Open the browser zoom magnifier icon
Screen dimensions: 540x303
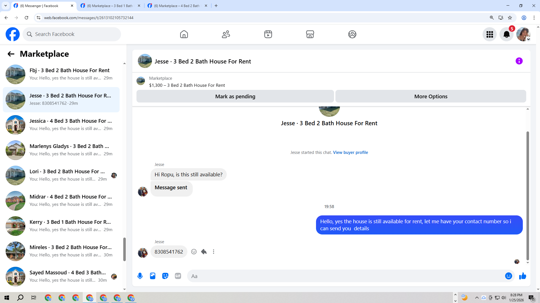coord(492,18)
